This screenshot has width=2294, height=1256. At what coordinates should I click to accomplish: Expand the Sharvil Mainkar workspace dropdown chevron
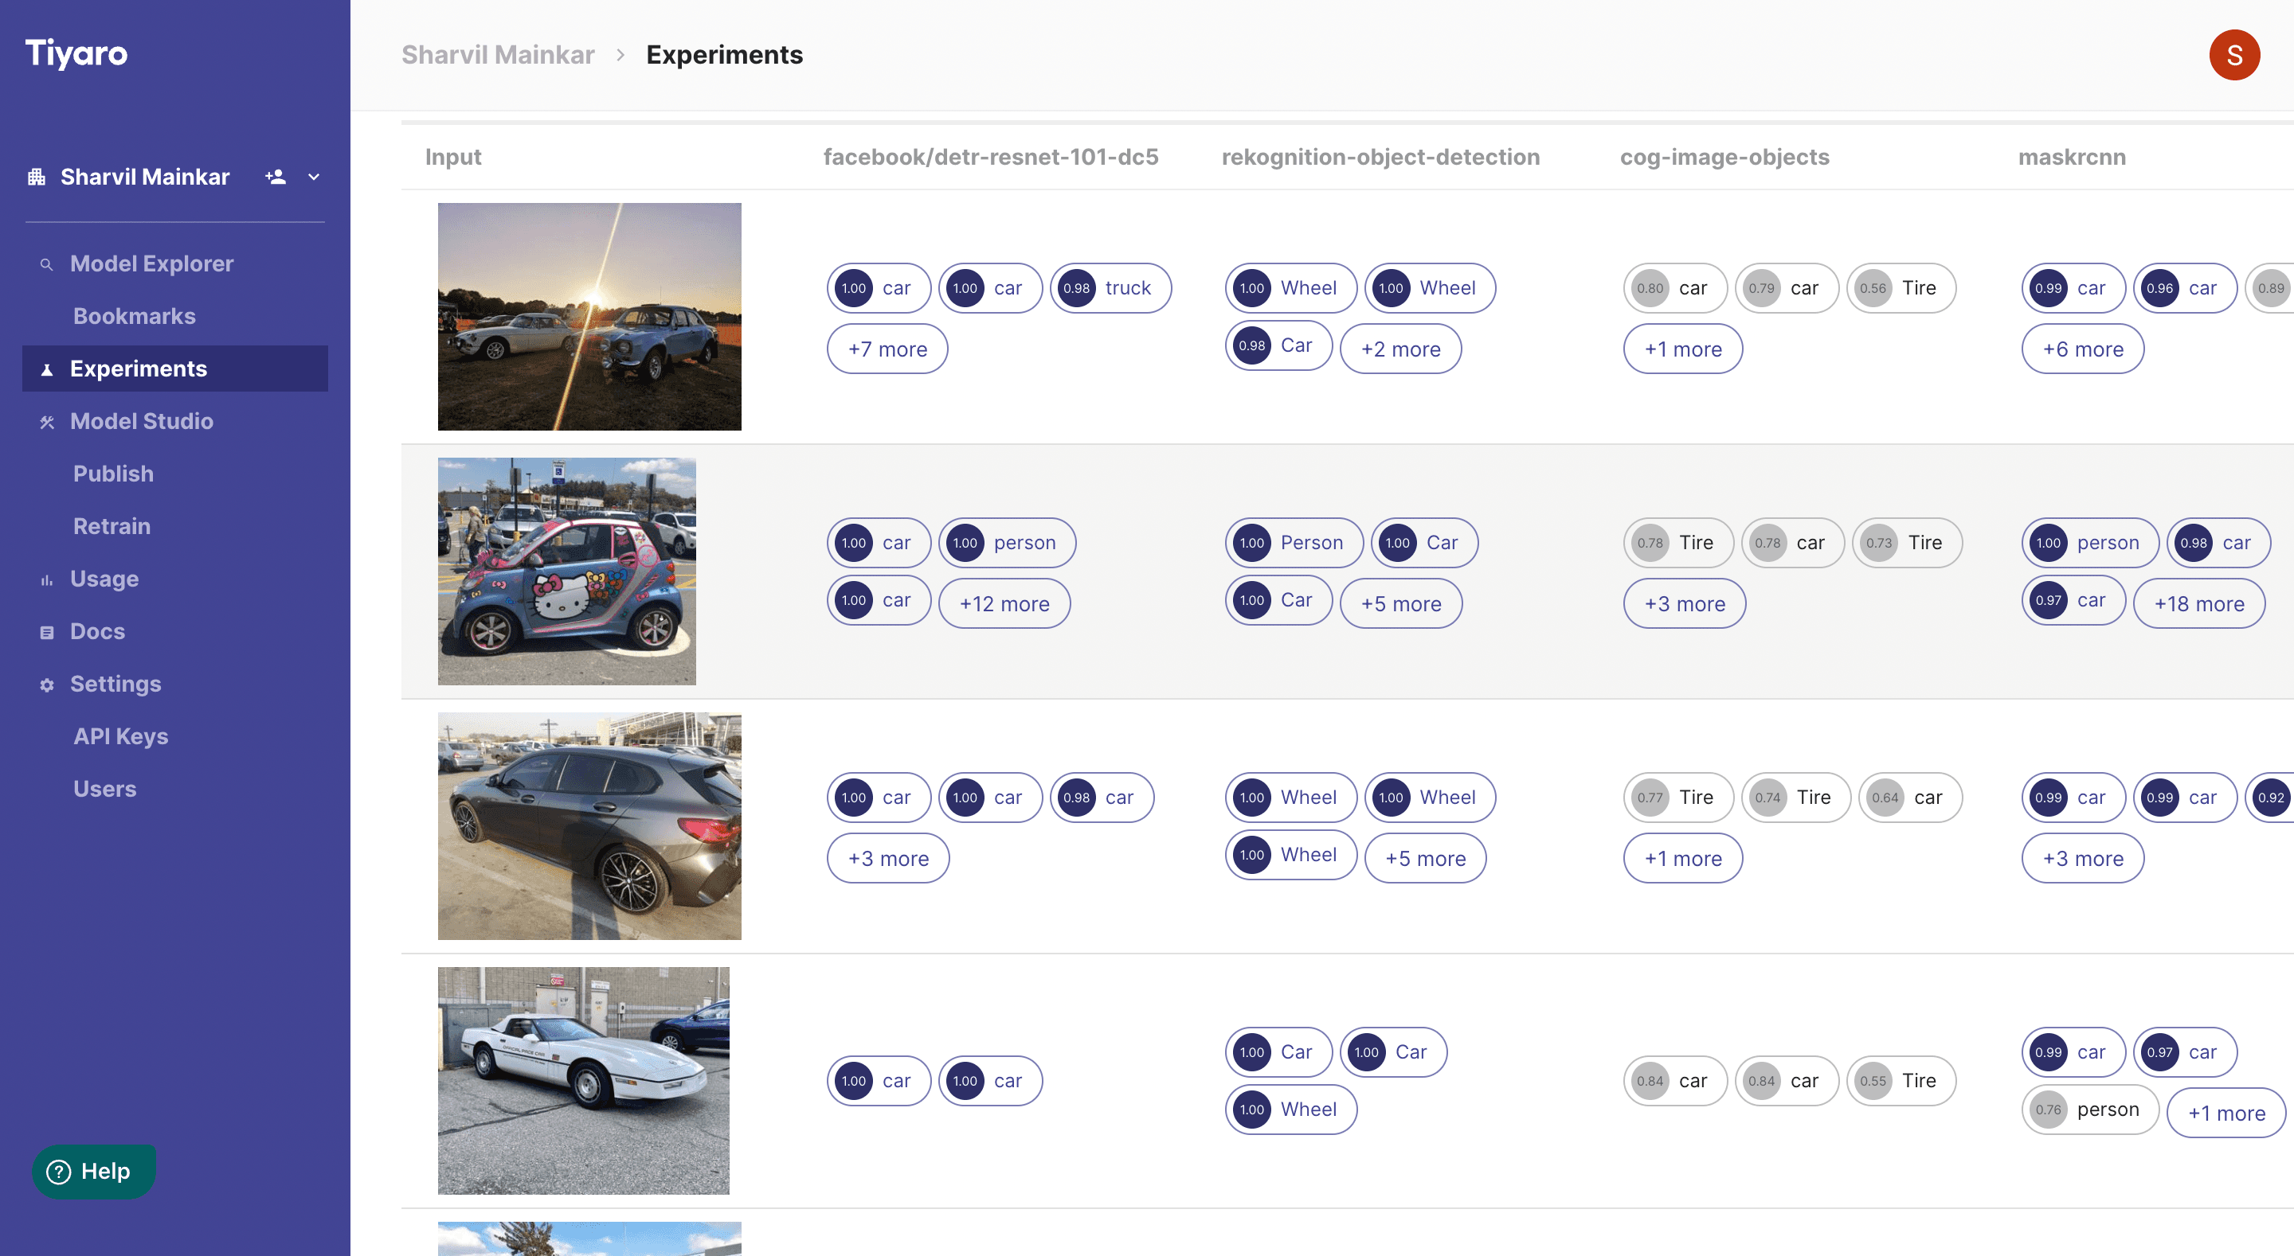tap(314, 177)
